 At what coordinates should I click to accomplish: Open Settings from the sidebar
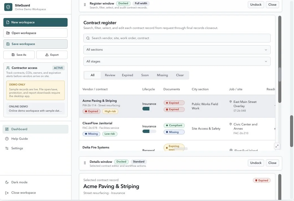[35, 148]
